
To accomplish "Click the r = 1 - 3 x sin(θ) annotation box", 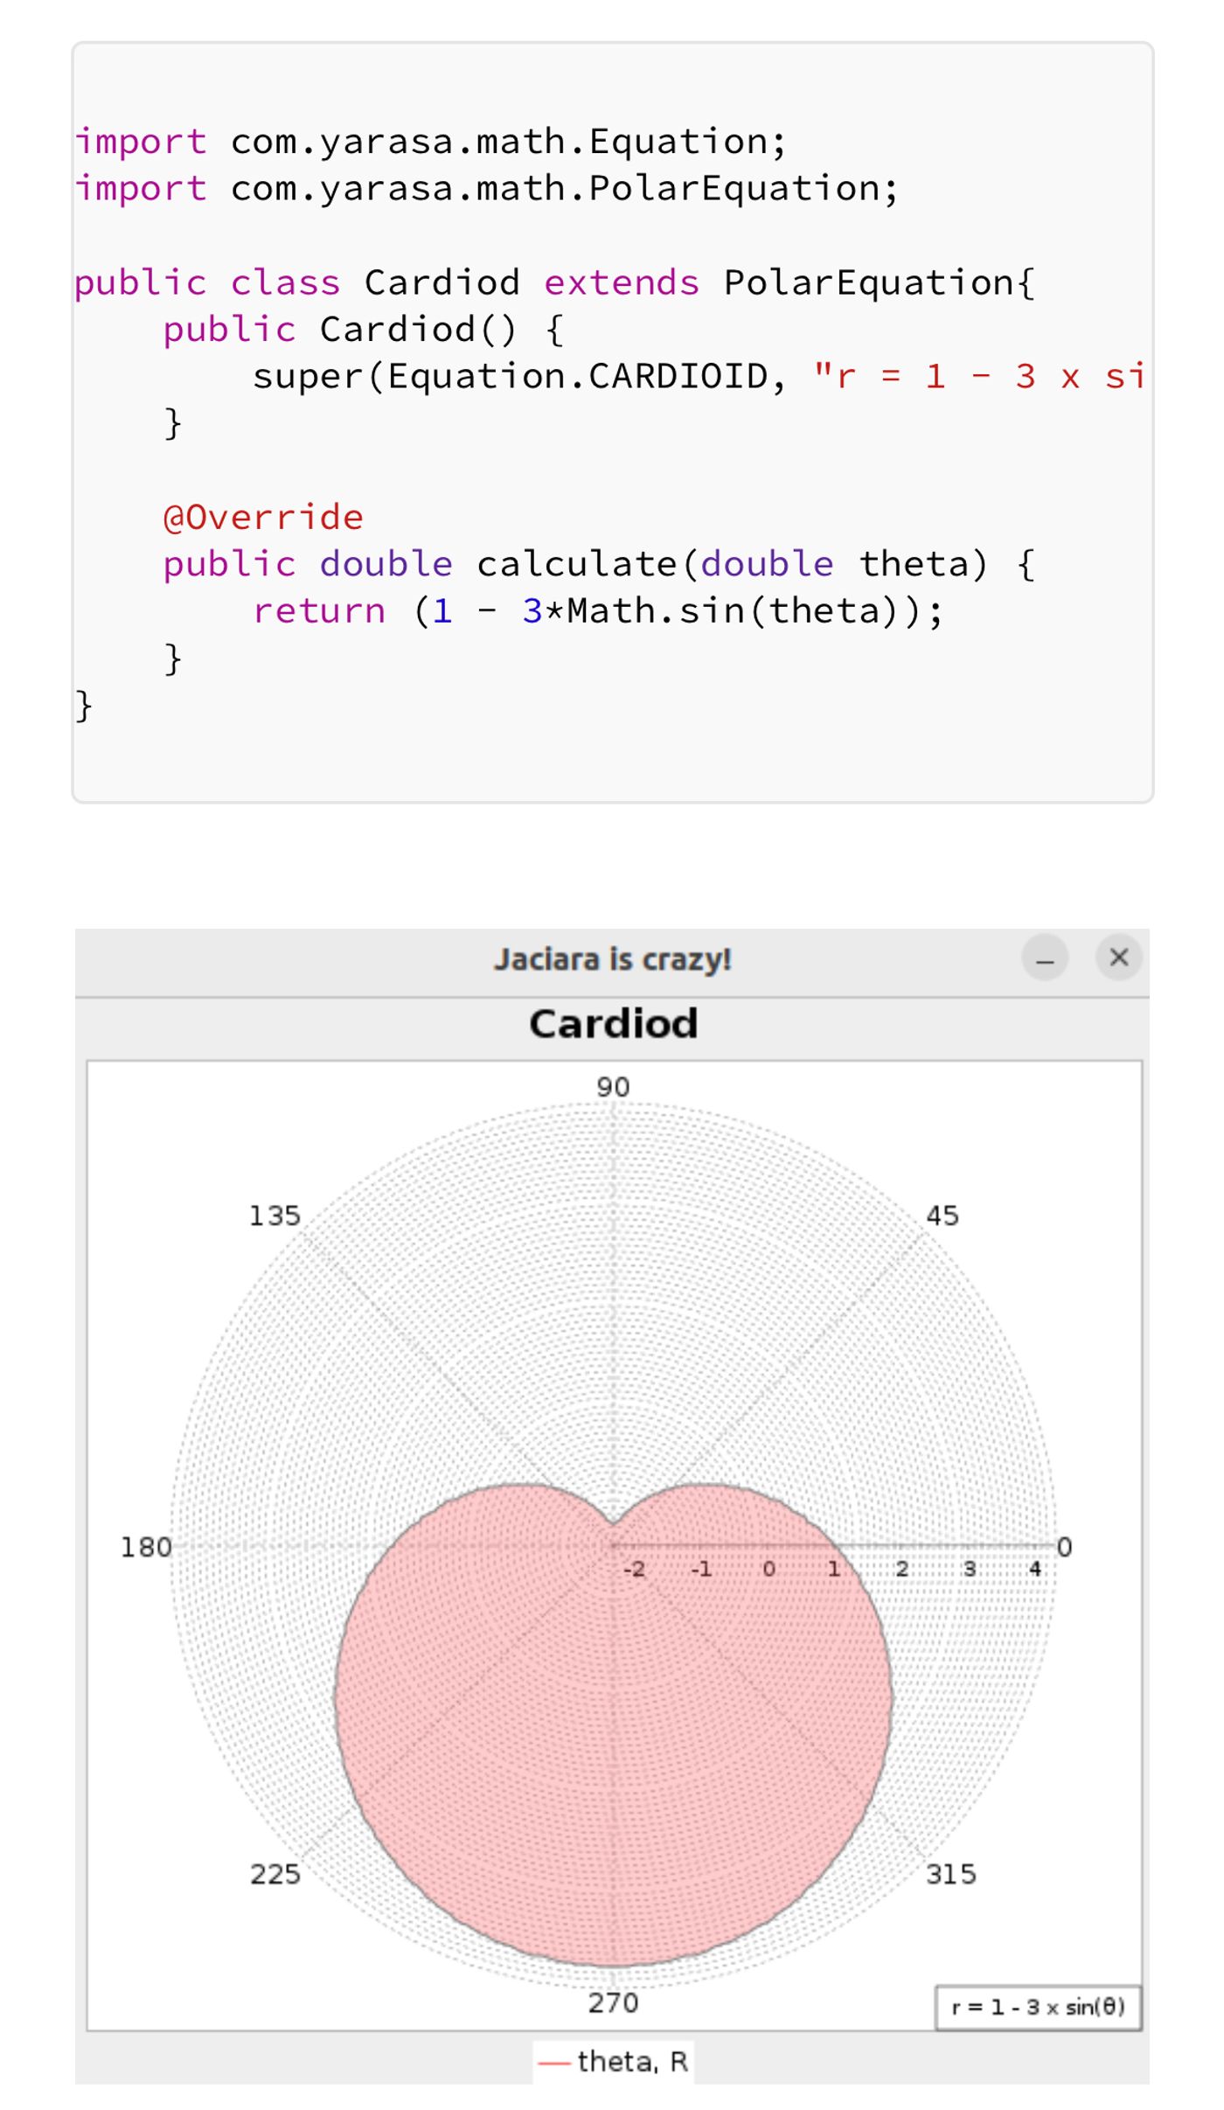I will coord(1039,2007).
